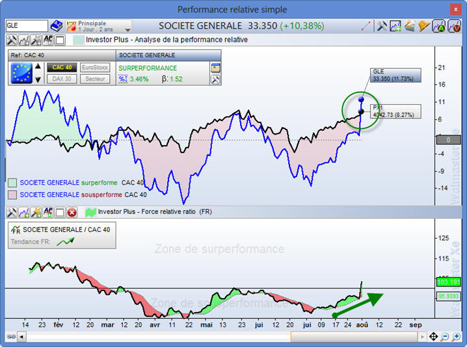467x347 pixels.
Task: Click the green superforme legend swatch
Action: tap(12, 183)
